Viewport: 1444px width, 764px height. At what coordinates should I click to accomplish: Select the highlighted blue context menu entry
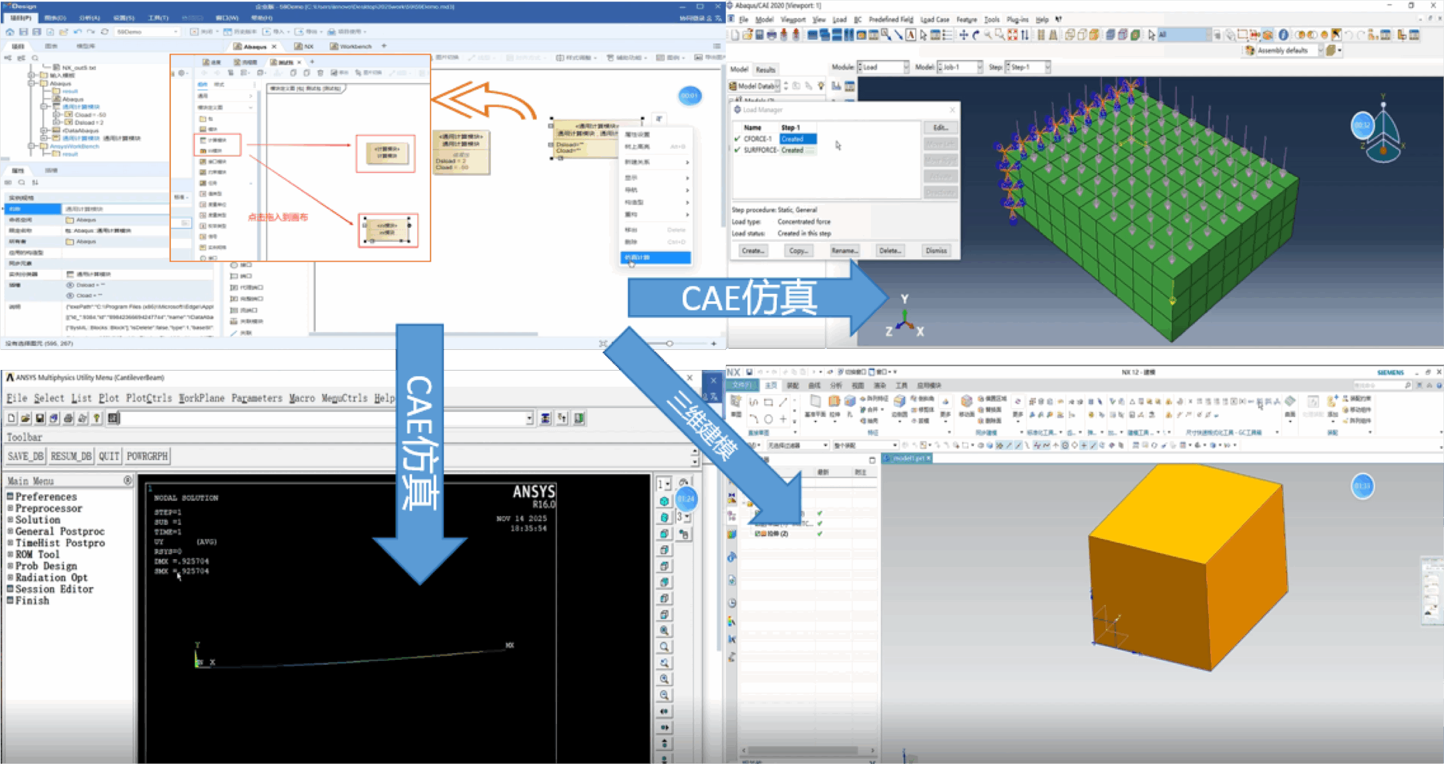point(655,257)
